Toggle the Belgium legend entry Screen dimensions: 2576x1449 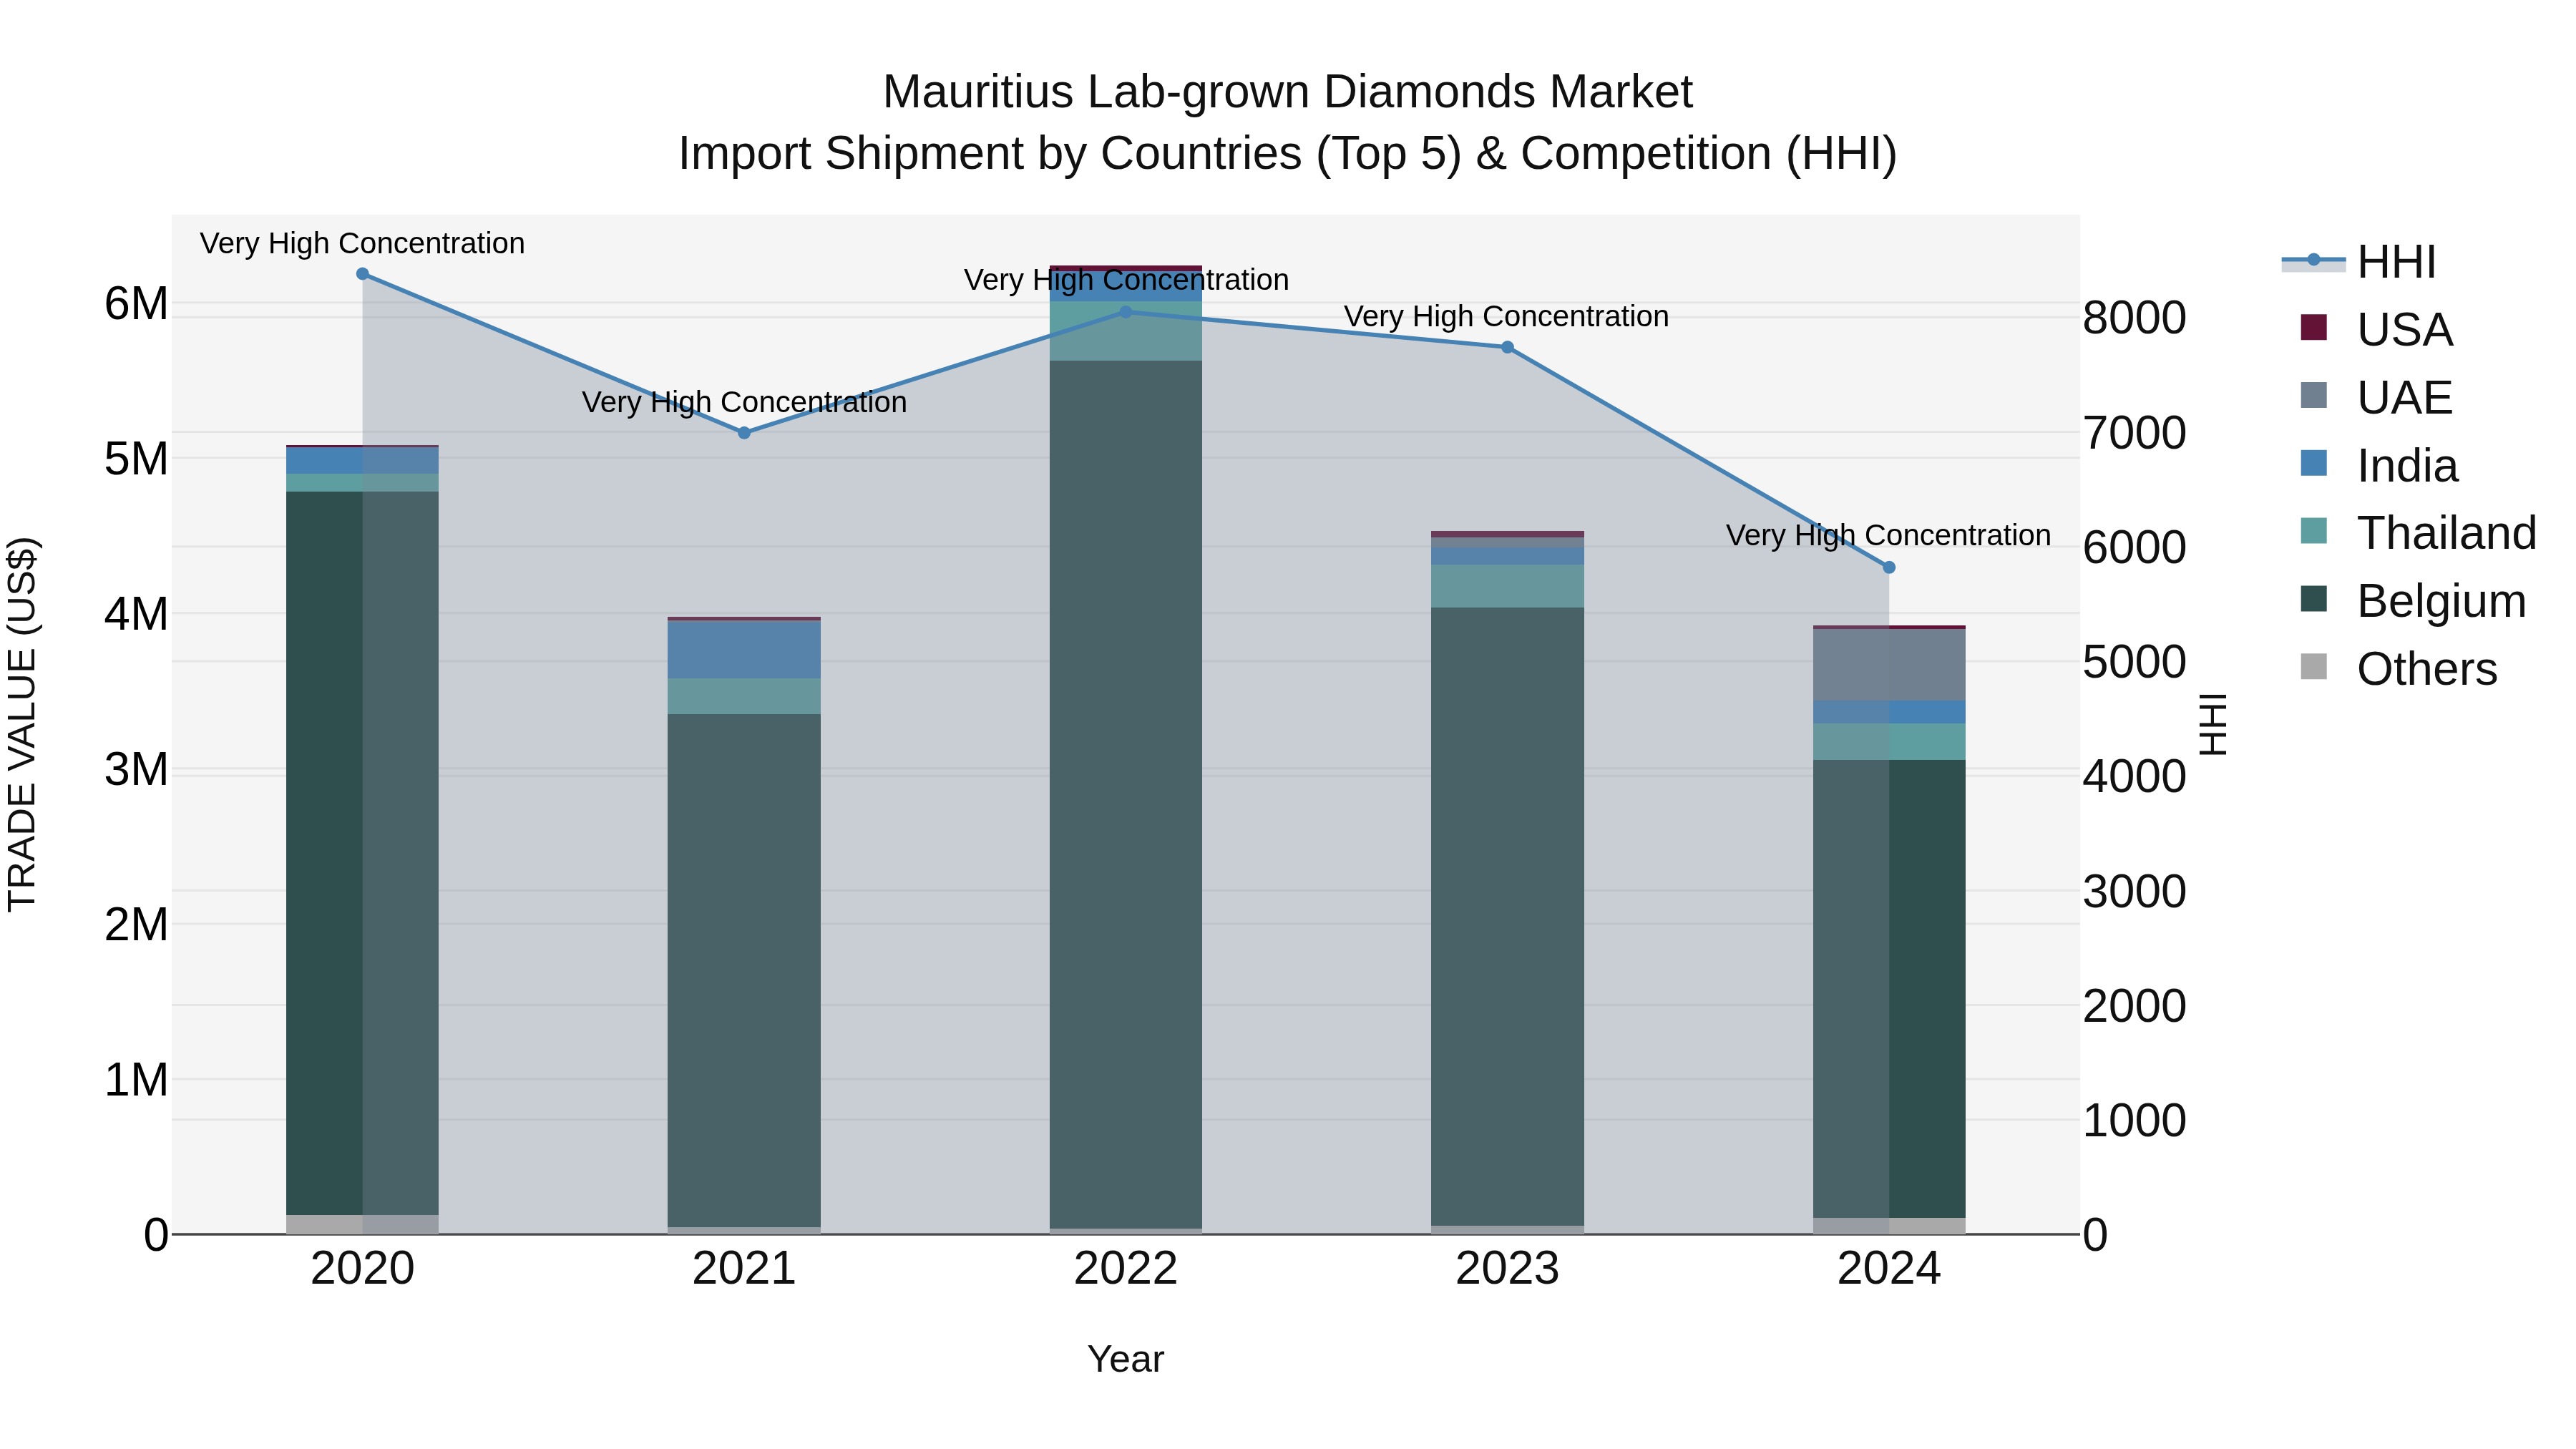[x=2413, y=601]
